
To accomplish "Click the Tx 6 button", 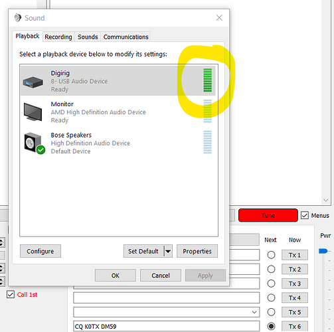I will pyautogui.click(x=295, y=326).
